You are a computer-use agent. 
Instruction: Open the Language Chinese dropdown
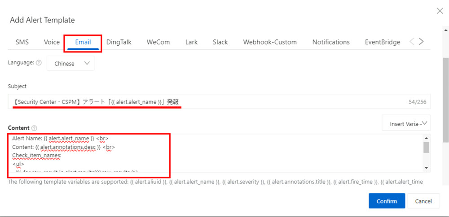[x=70, y=64]
